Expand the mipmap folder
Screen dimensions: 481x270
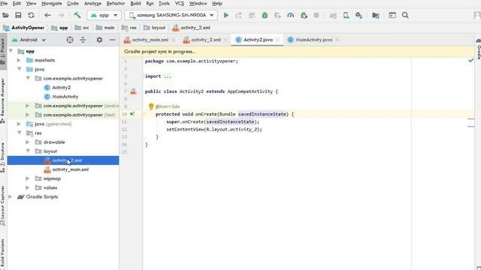(28, 178)
